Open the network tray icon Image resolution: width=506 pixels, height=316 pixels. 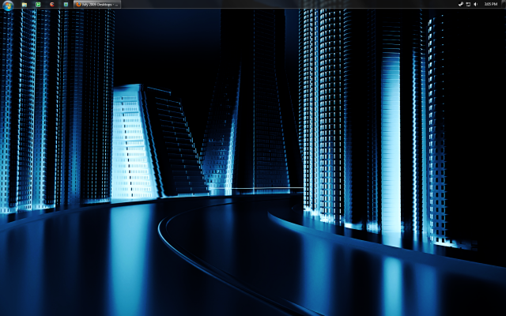click(468, 4)
